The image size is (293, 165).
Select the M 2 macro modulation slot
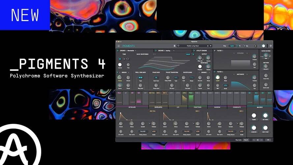256,98
